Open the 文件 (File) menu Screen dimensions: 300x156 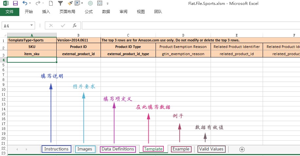pos(9,12)
